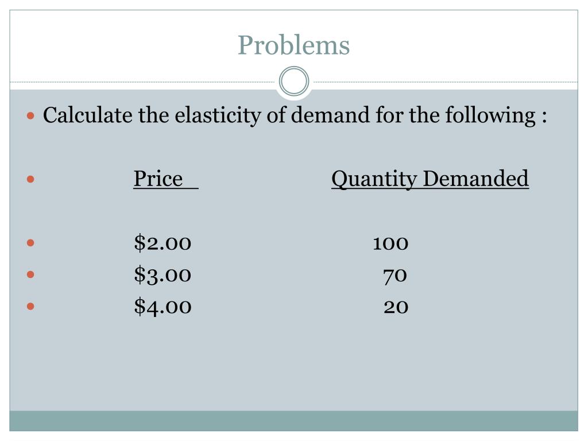This screenshot has width=588, height=441.
Task: Click the quantity value 20
Action: pyautogui.click(x=396, y=307)
